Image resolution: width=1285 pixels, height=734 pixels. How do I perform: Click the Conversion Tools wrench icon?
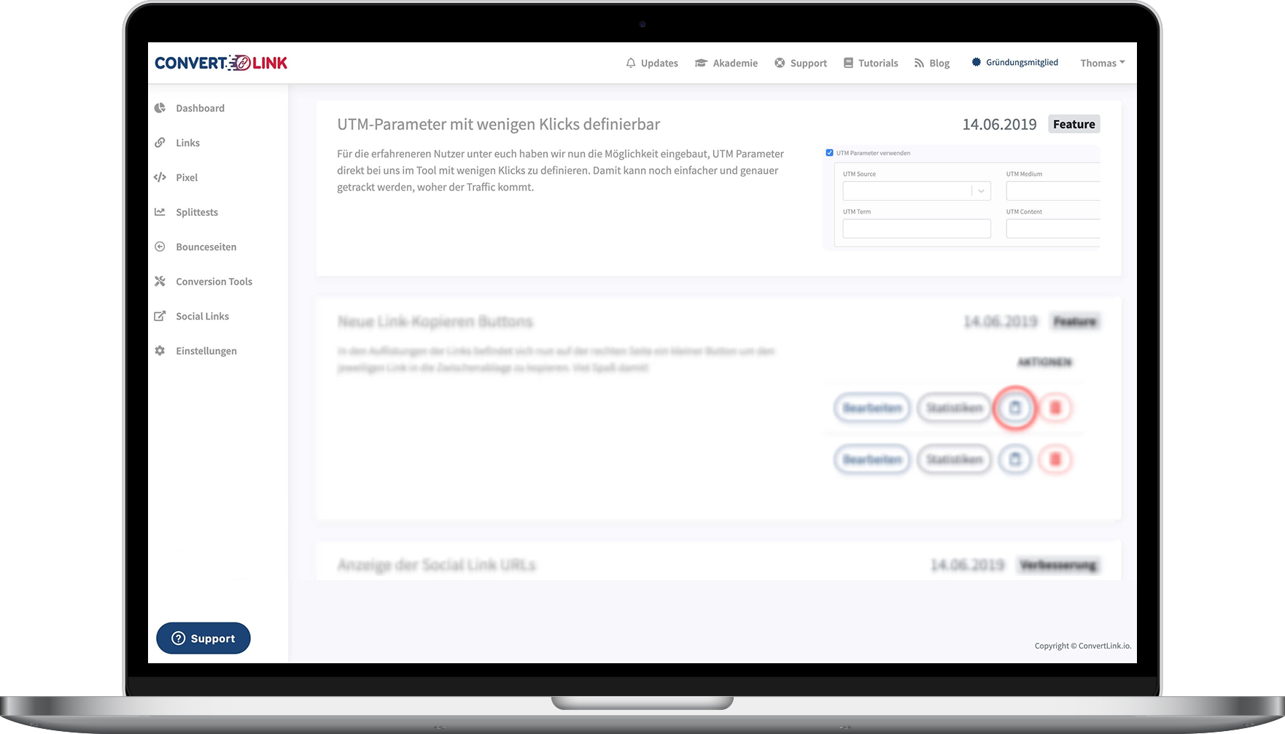pos(160,282)
